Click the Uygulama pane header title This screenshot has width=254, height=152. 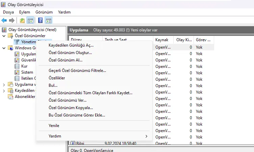pyautogui.click(x=79, y=30)
